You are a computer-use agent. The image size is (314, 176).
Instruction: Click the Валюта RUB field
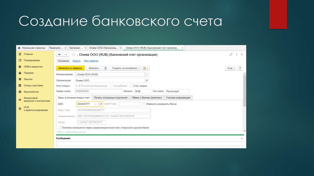click(142, 91)
